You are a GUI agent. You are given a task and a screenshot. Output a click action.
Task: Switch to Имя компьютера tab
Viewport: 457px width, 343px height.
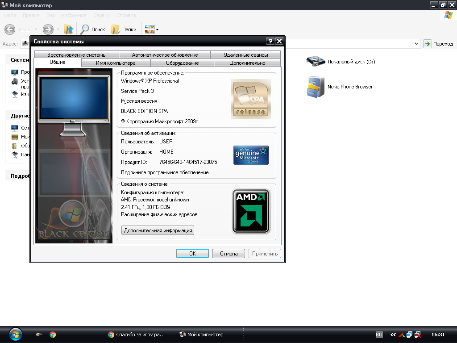pos(116,63)
